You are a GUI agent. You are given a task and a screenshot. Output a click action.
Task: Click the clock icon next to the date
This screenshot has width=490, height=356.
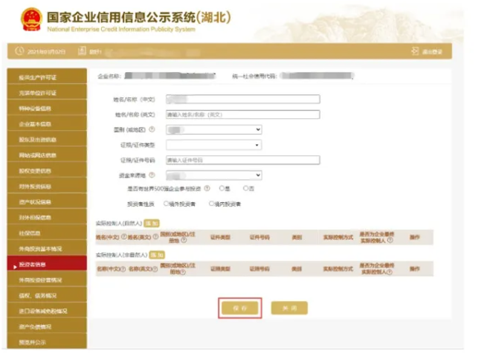click(x=20, y=51)
